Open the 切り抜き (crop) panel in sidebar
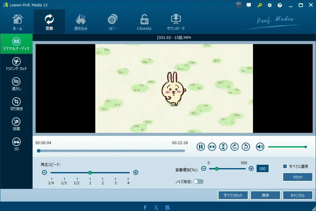 16,103
